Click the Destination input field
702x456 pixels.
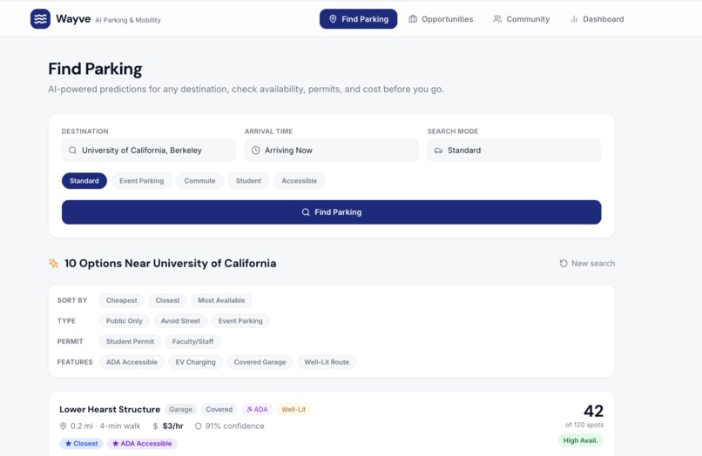149,151
